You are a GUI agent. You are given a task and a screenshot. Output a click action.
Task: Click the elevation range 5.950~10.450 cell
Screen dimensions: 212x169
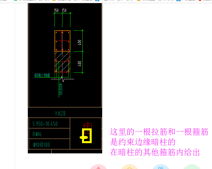(49, 123)
